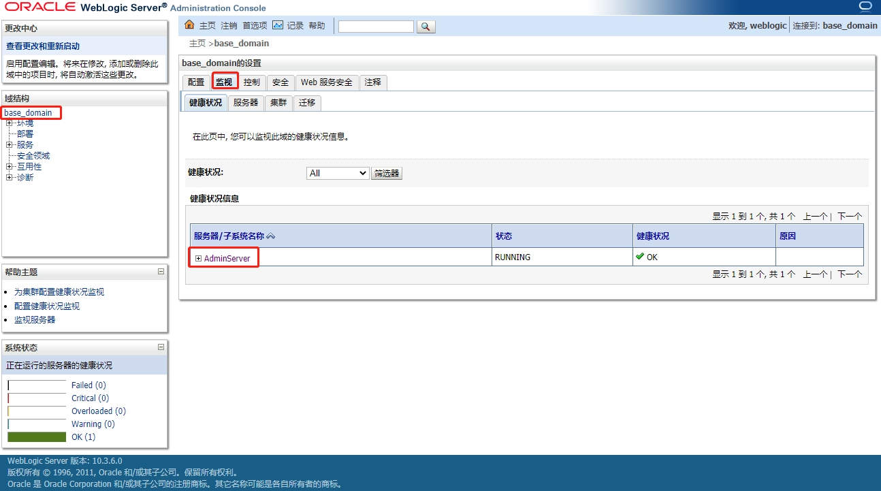Click the Oracle logo icon at top right
Image resolution: width=881 pixels, height=491 pixels.
pos(865,7)
